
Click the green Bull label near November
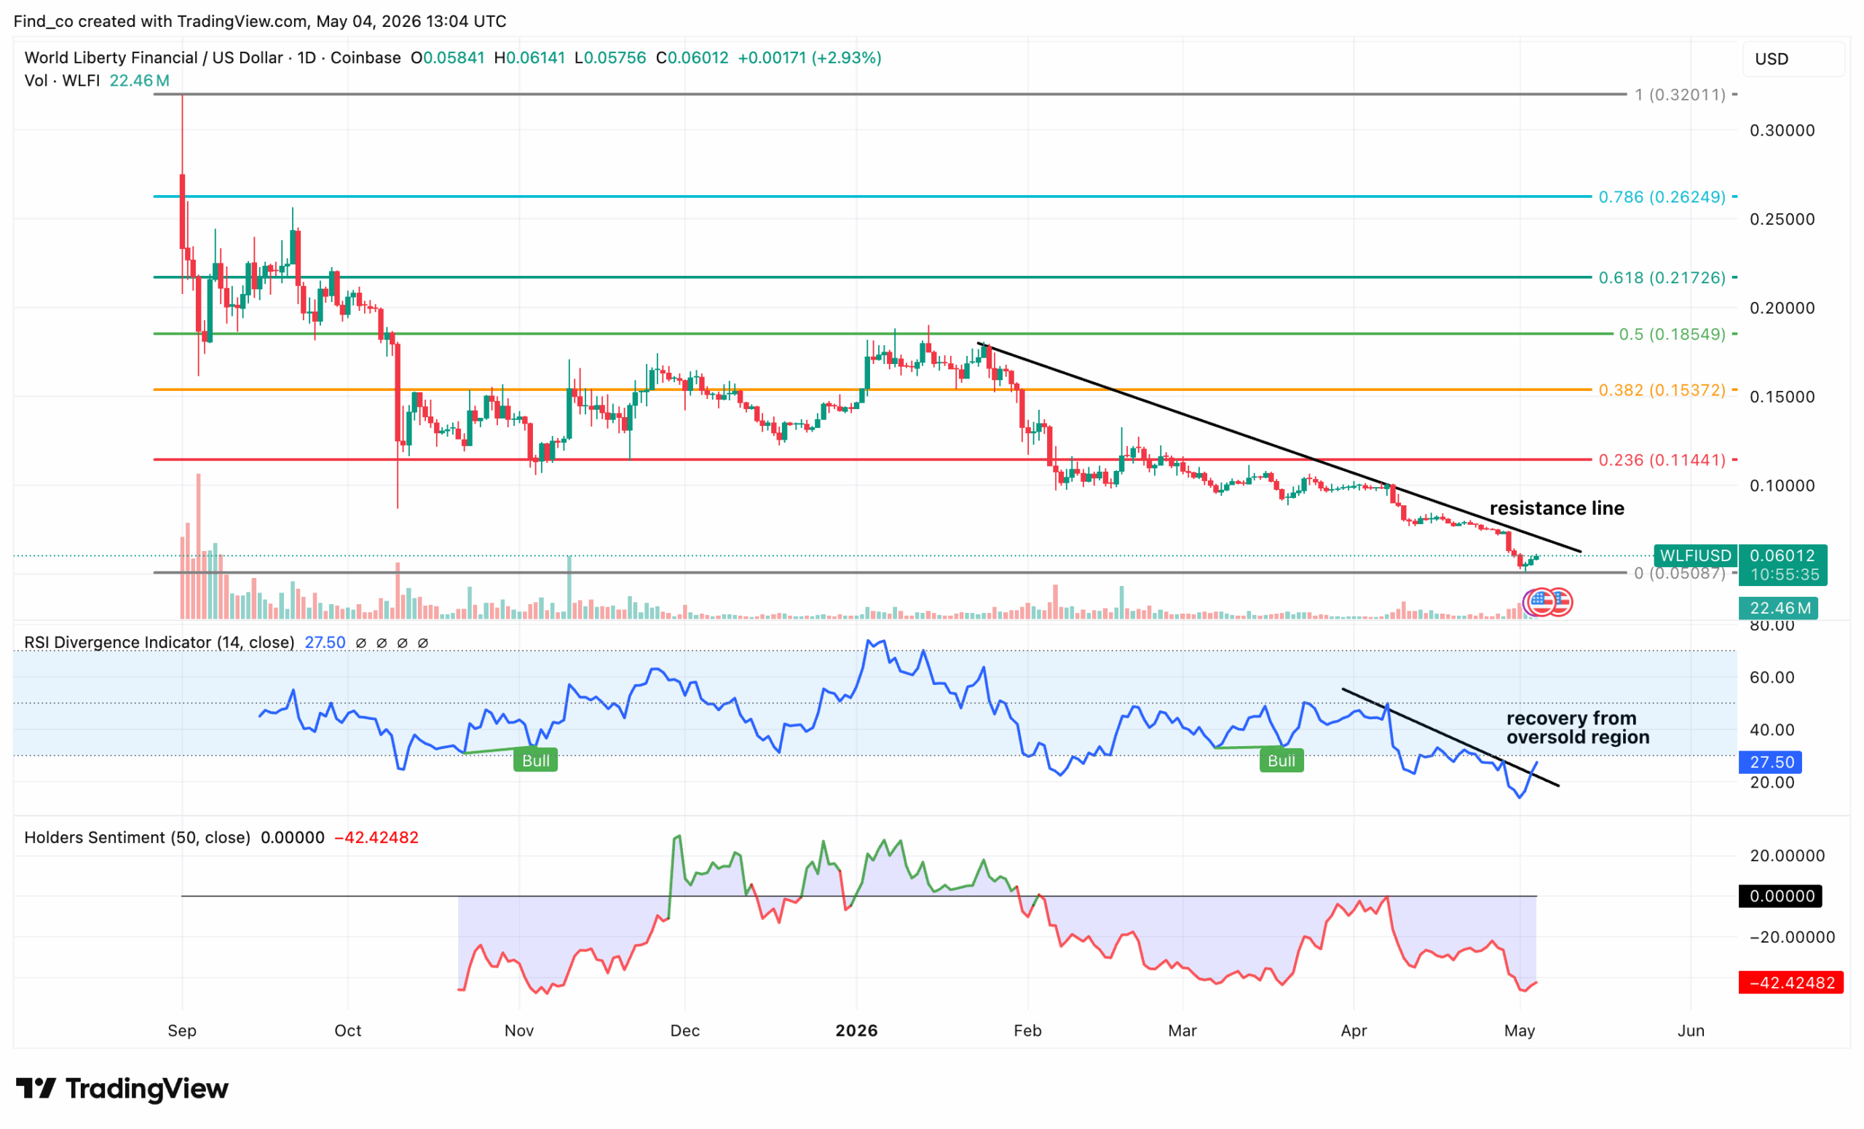click(x=536, y=760)
